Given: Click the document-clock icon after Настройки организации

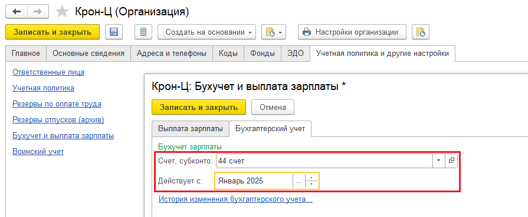Looking at the screenshot, I should (x=421, y=32).
